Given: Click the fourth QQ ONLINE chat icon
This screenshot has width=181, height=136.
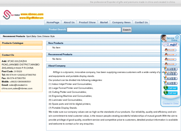Looking at the screenshot, I should tap(171, 64).
